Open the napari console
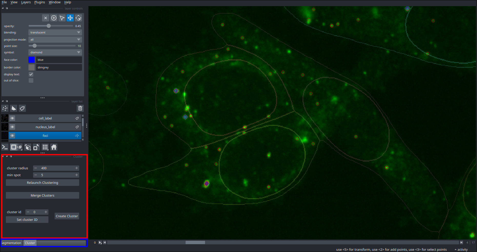 point(5,147)
